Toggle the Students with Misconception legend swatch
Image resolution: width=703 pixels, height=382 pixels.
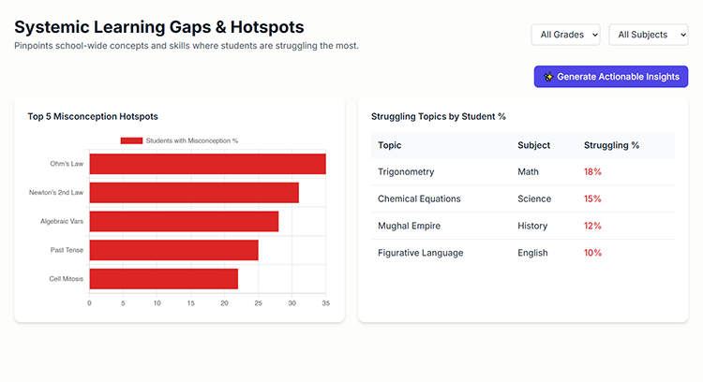pos(131,140)
